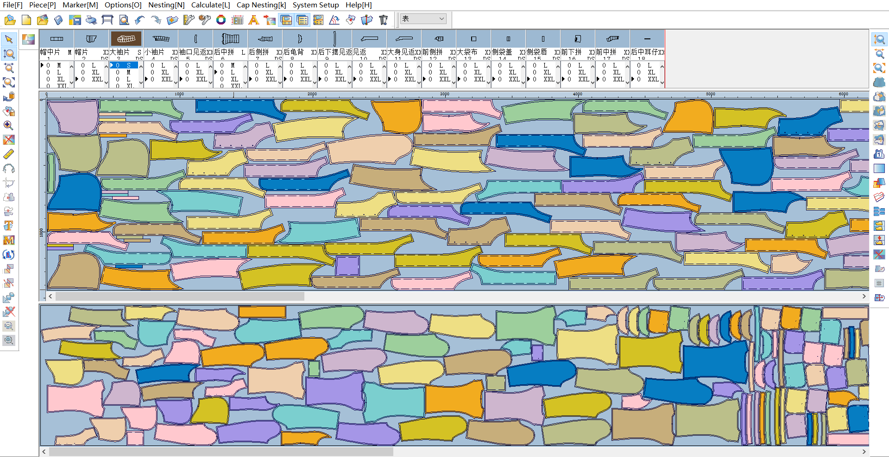Viewport: 889px width, 457px height.
Task: Click the color wheel ring icon
Action: 221,20
